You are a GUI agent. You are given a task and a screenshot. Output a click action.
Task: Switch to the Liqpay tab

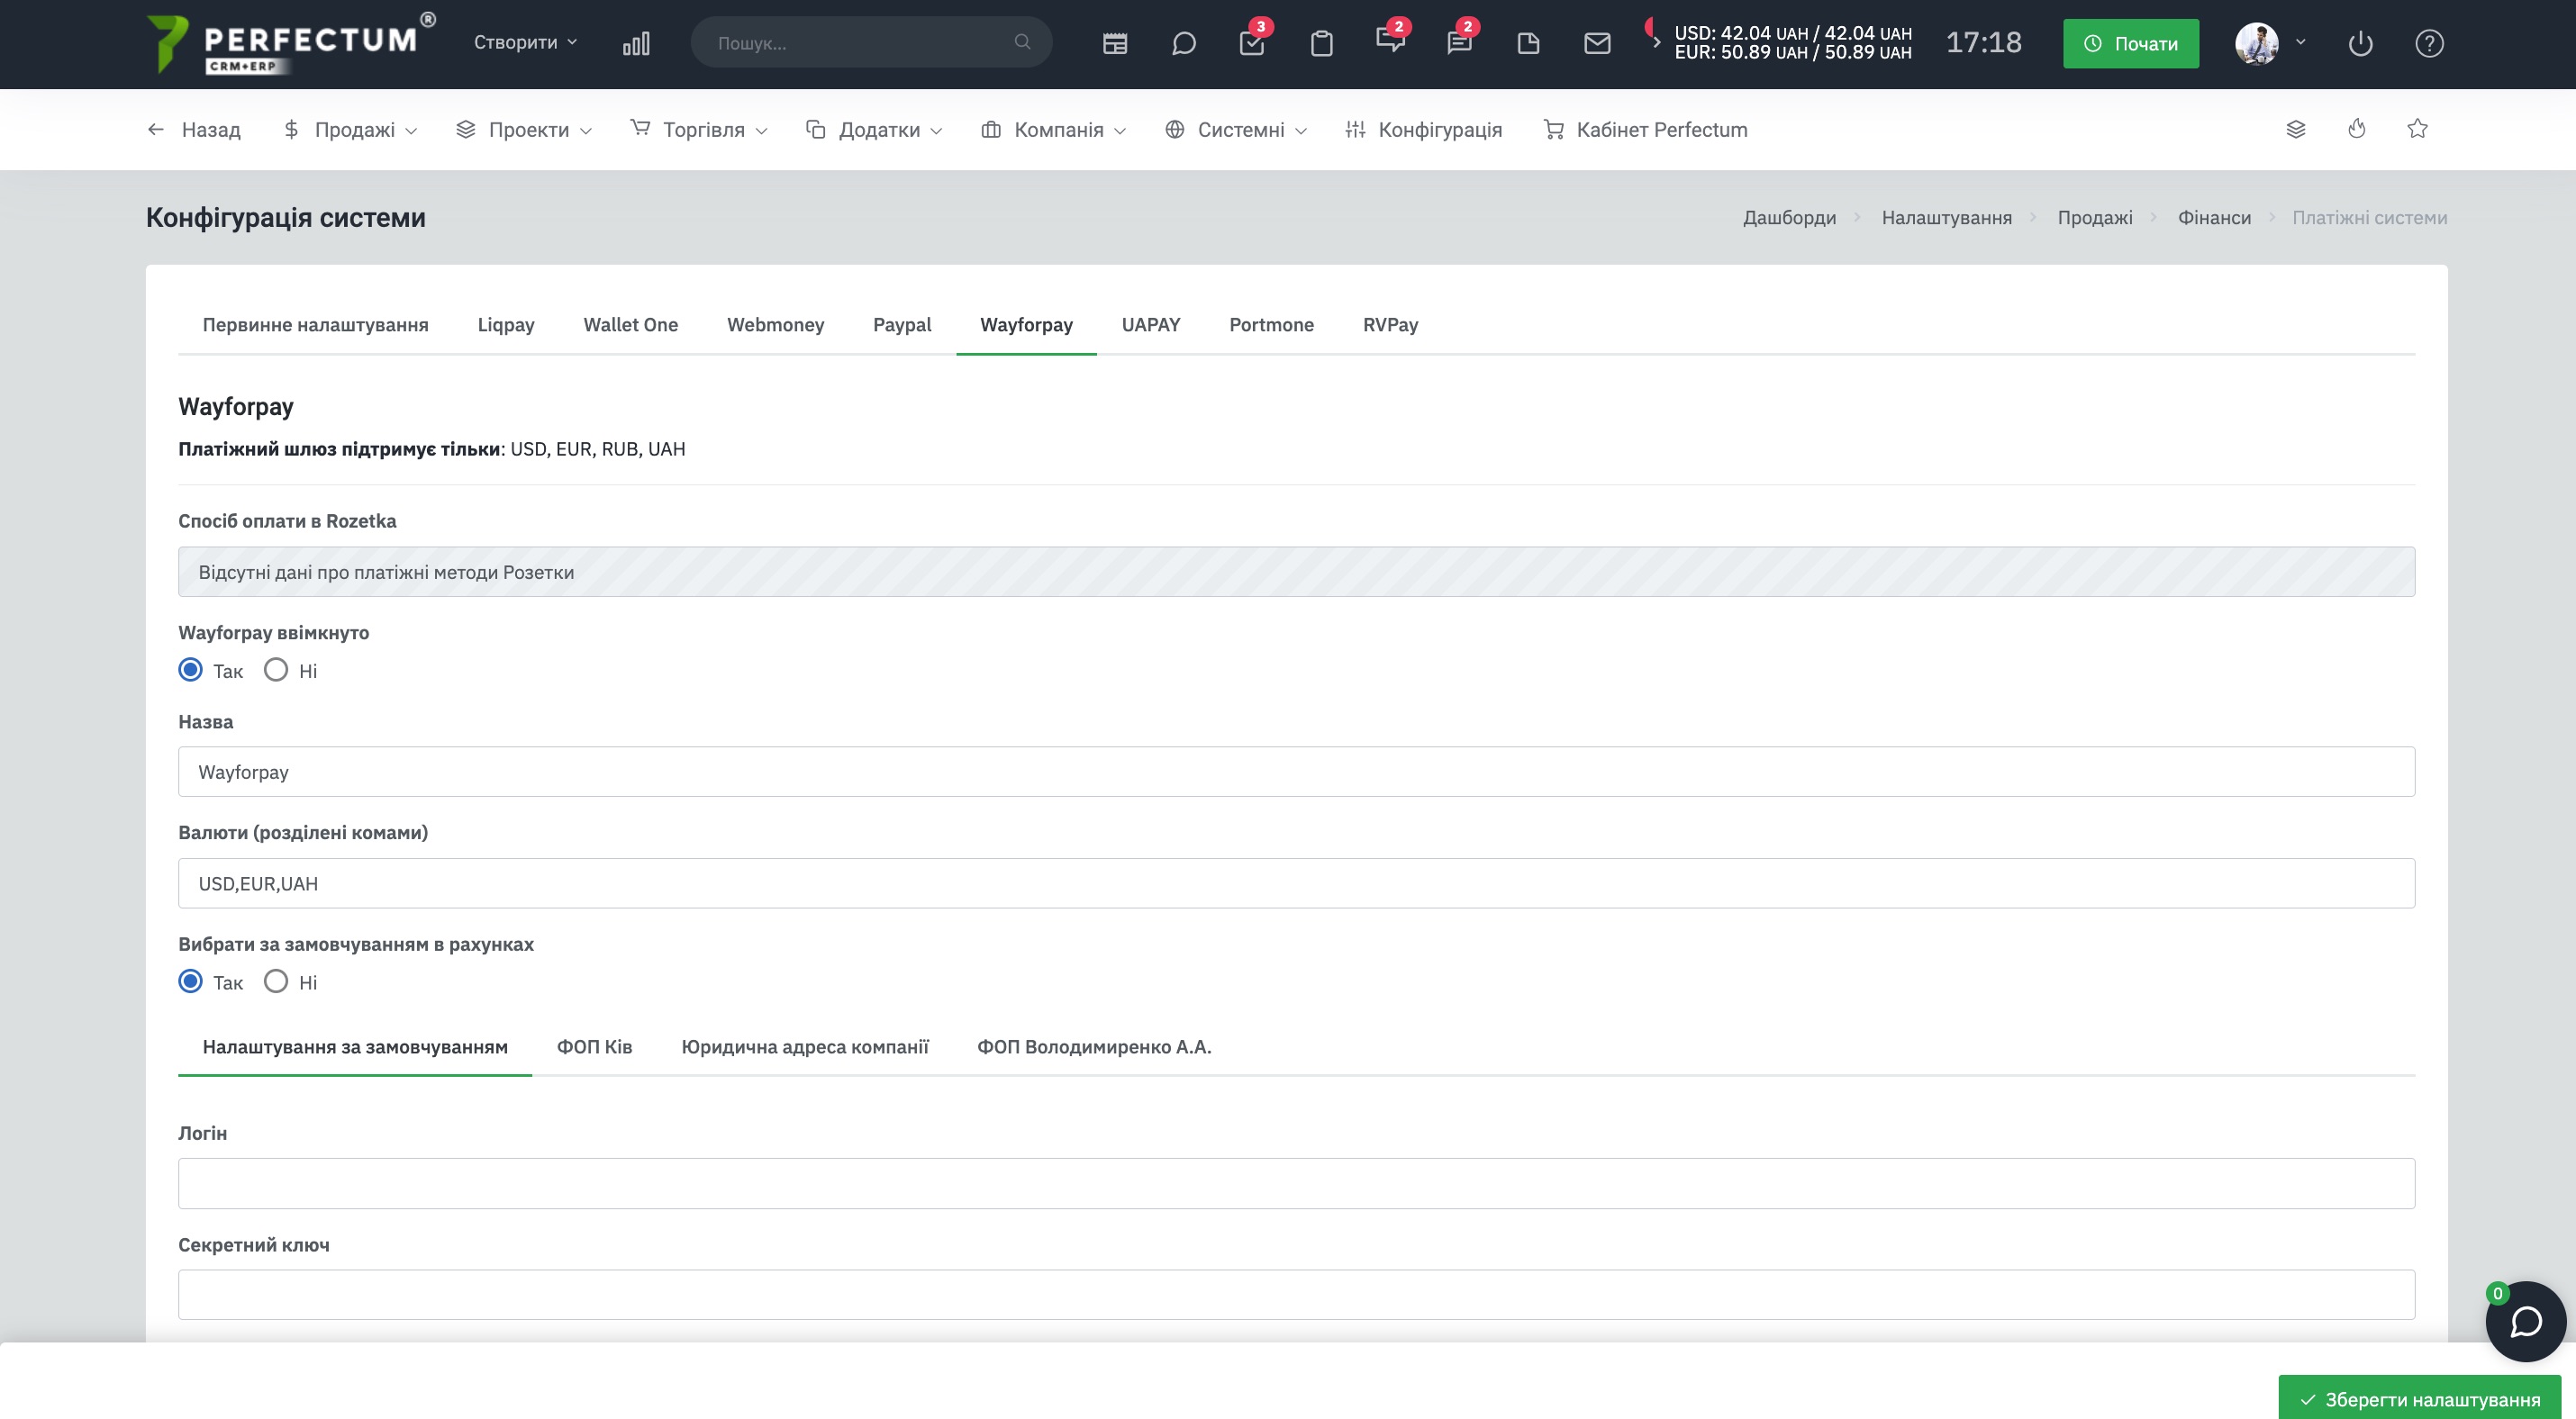[x=506, y=325]
